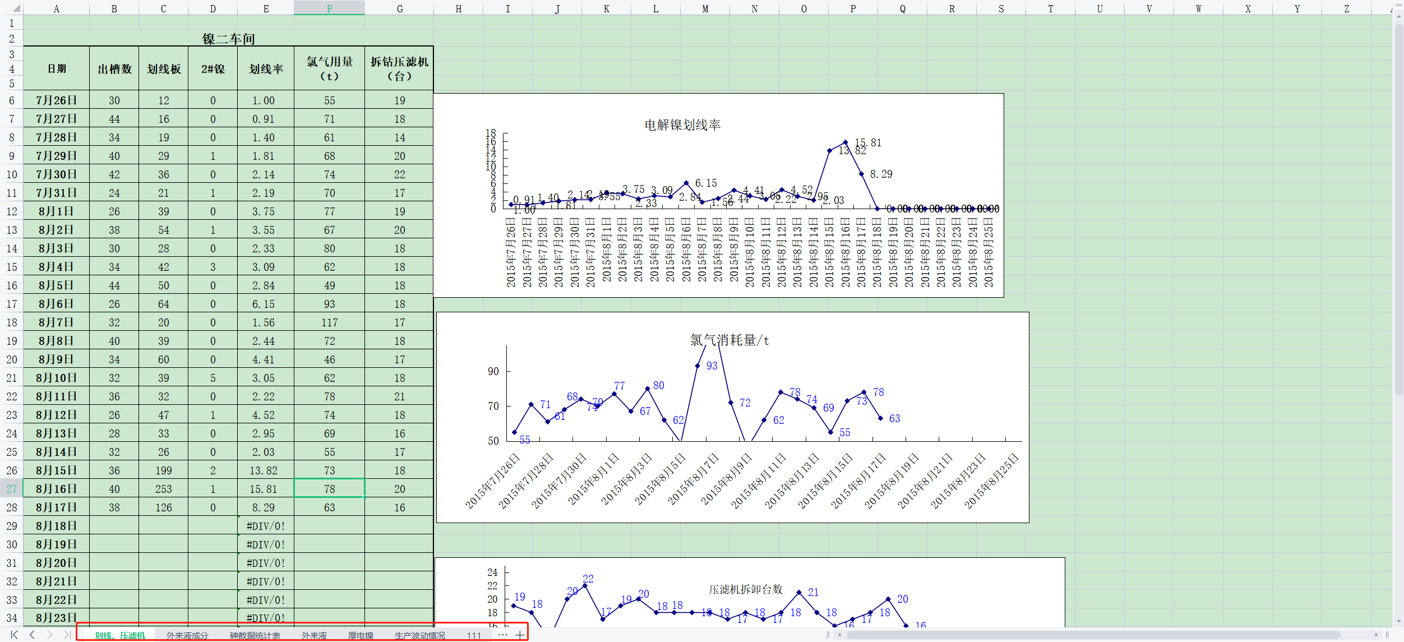Click the cell showing 氯气用量 value 117
The image size is (1404, 642).
(329, 322)
